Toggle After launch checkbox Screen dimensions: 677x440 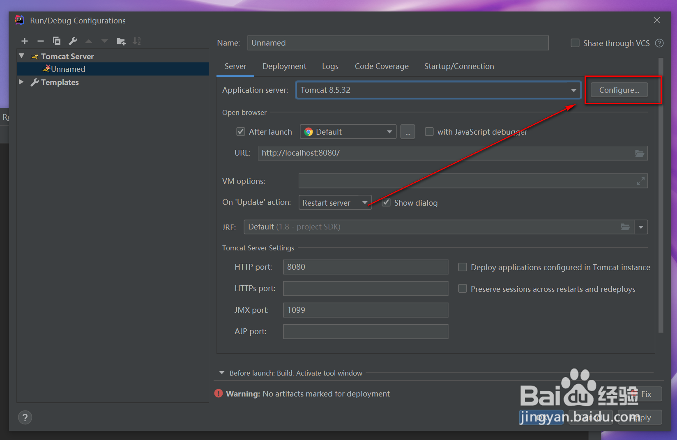(x=241, y=132)
